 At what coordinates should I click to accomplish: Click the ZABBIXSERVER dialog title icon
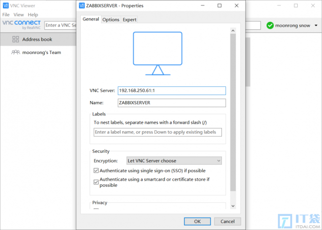point(82,5)
